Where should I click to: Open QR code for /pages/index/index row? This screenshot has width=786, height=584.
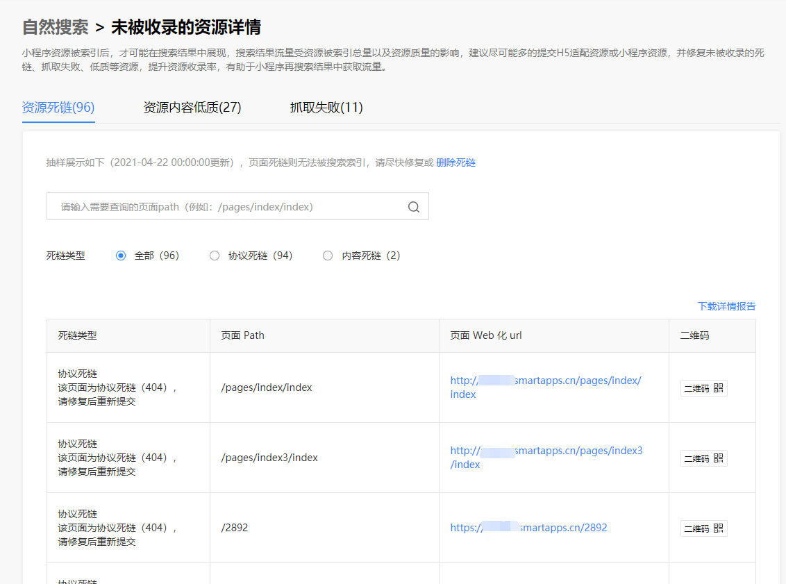pyautogui.click(x=704, y=388)
